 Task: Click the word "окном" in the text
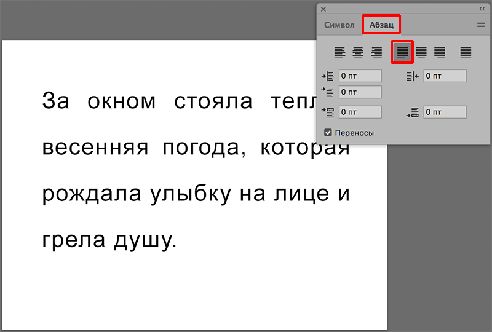(x=121, y=101)
